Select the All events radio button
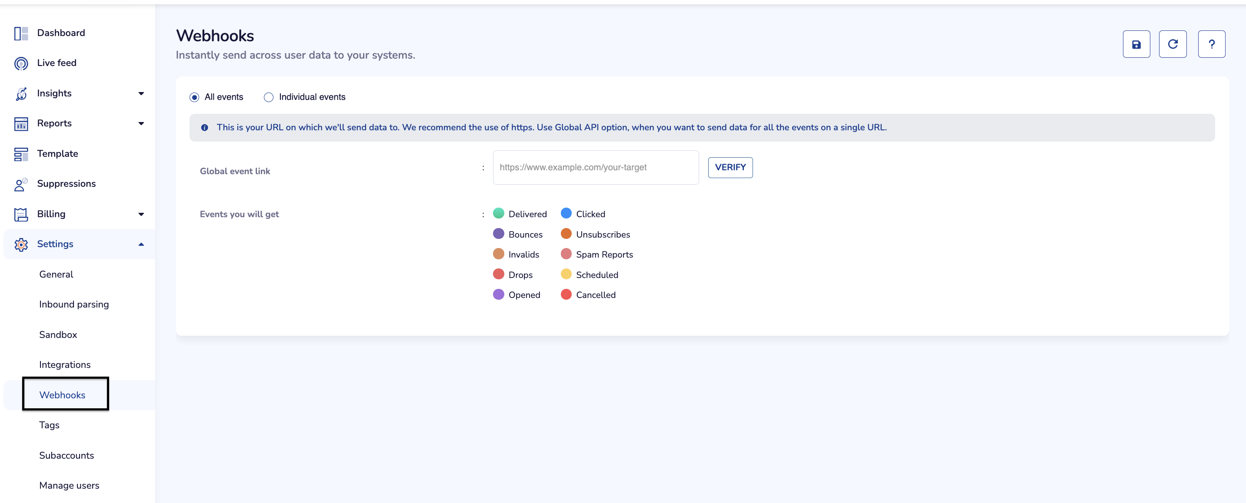1246x503 pixels. 194,98
